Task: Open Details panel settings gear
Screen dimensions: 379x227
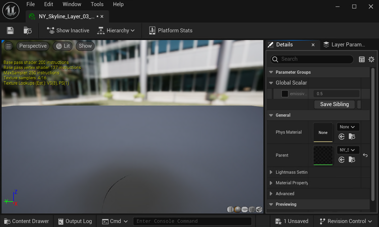Action: click(x=371, y=59)
